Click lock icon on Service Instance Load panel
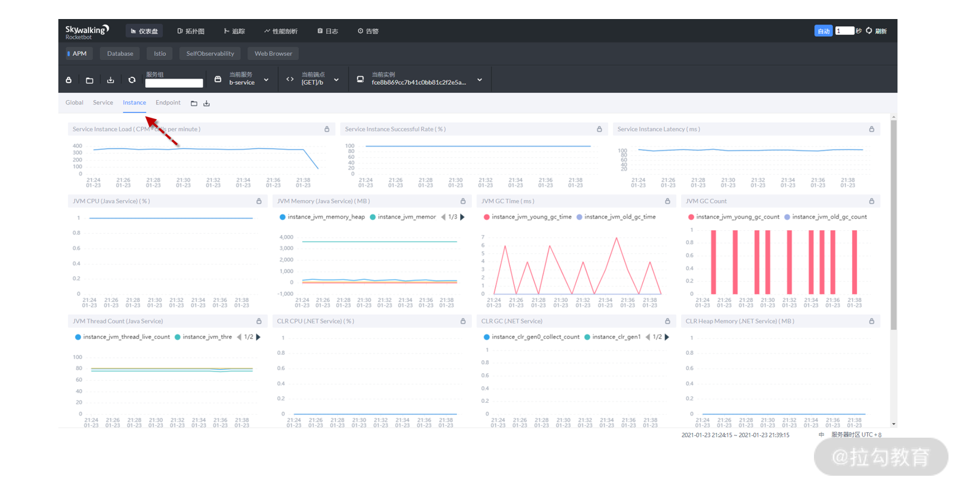This screenshot has width=962, height=488. coord(327,129)
